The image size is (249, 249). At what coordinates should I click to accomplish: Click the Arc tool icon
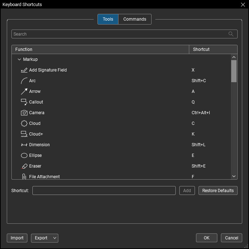pos(24,81)
